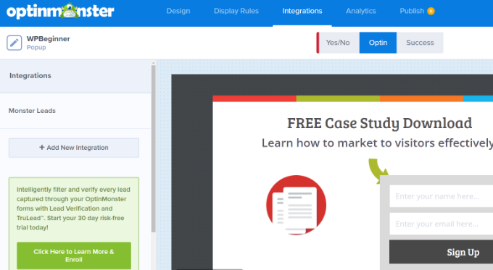Click the pencil edit campaign icon

pos(14,43)
